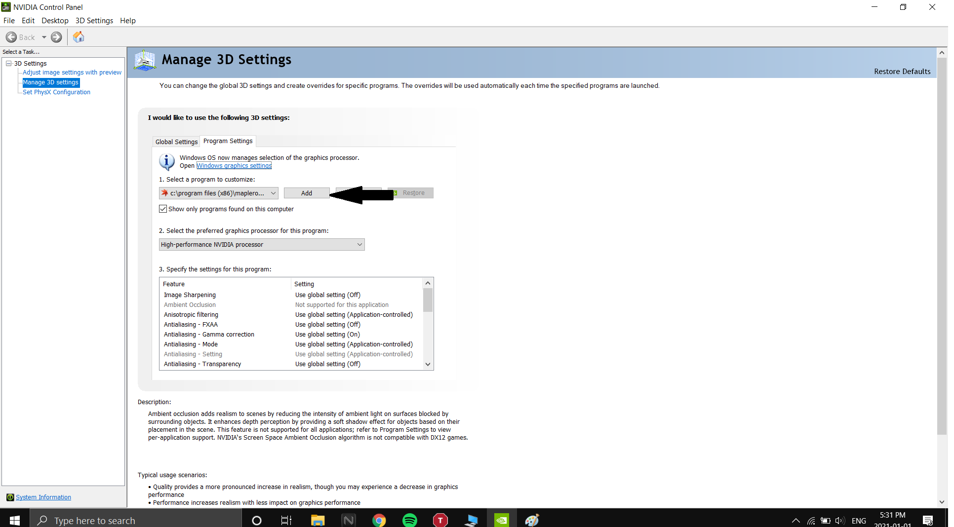
Task: Click the NVIDIA icon in the taskbar
Action: tap(502, 520)
